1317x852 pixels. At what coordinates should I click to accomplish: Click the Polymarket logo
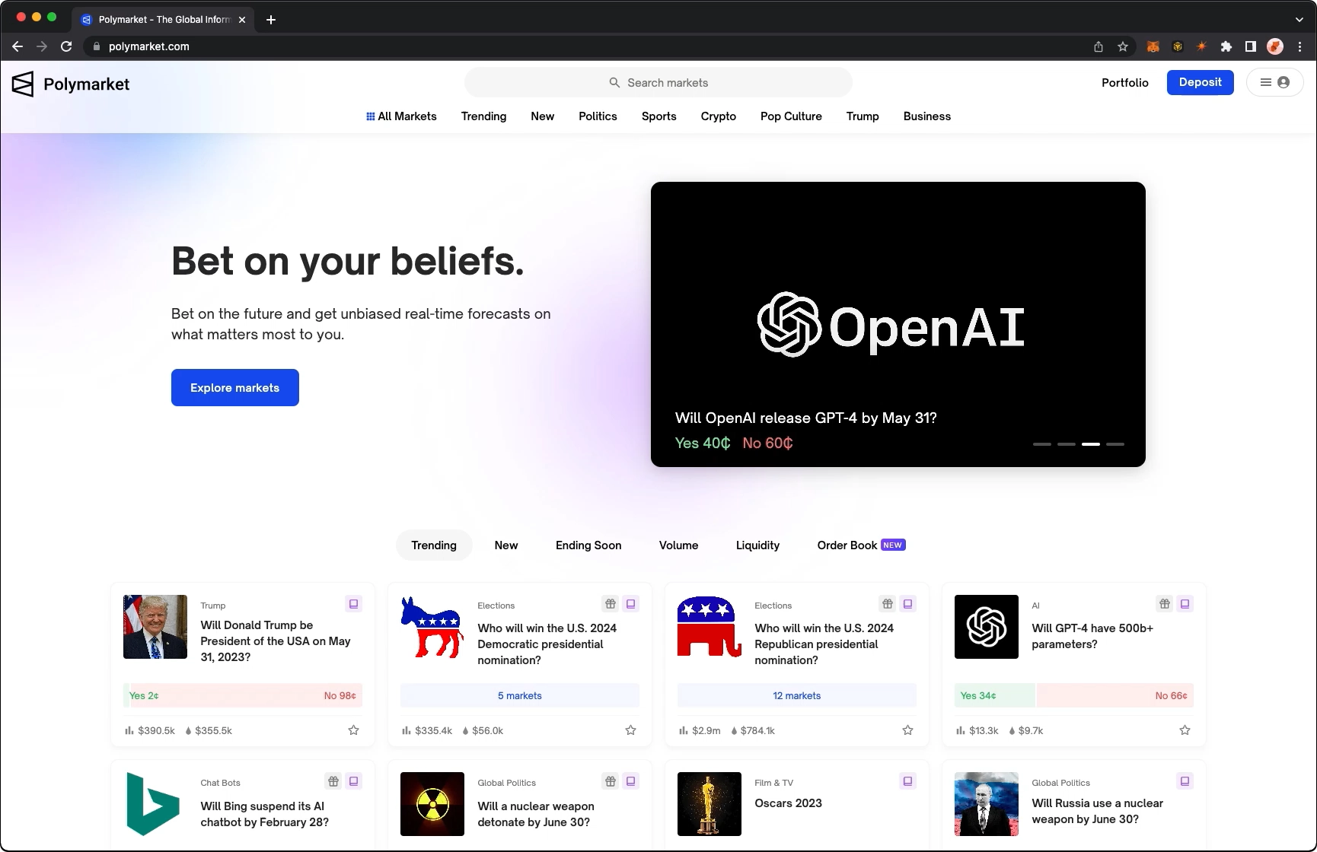71,84
